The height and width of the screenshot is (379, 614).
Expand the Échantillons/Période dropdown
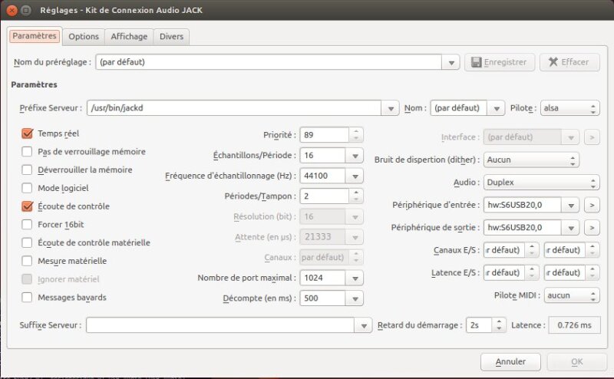pyautogui.click(x=355, y=156)
